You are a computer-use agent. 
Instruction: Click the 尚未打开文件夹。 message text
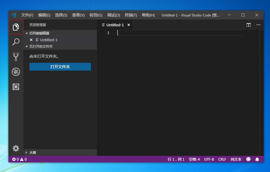44,56
